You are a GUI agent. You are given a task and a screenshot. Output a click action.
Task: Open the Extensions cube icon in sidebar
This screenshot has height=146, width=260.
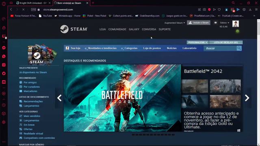pyautogui.click(x=4, y=114)
